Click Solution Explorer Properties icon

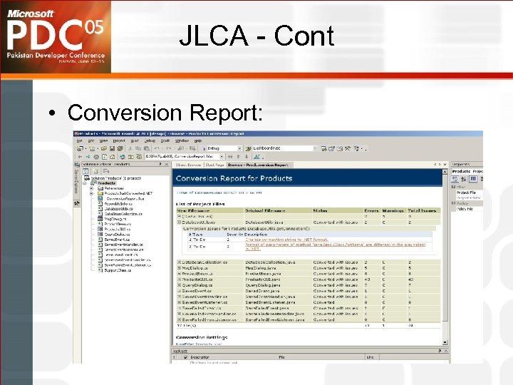(106, 171)
